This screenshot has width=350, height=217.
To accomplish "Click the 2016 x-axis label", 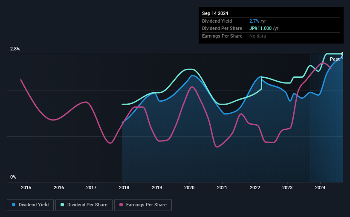I will 59,188.
